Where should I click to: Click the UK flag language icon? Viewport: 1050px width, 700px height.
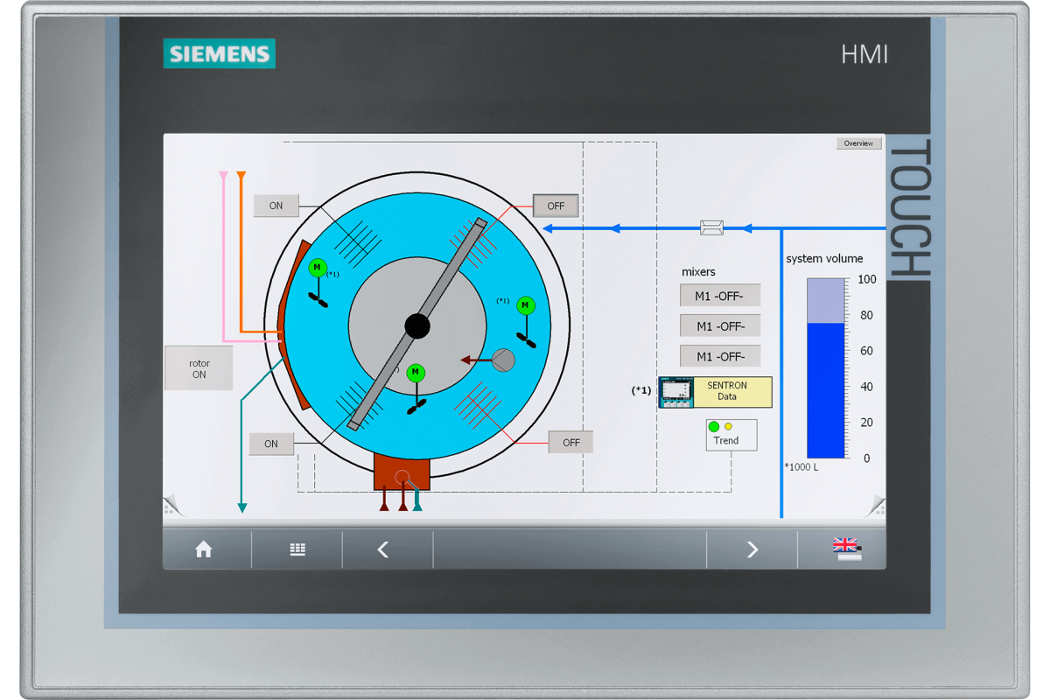pyautogui.click(x=845, y=549)
